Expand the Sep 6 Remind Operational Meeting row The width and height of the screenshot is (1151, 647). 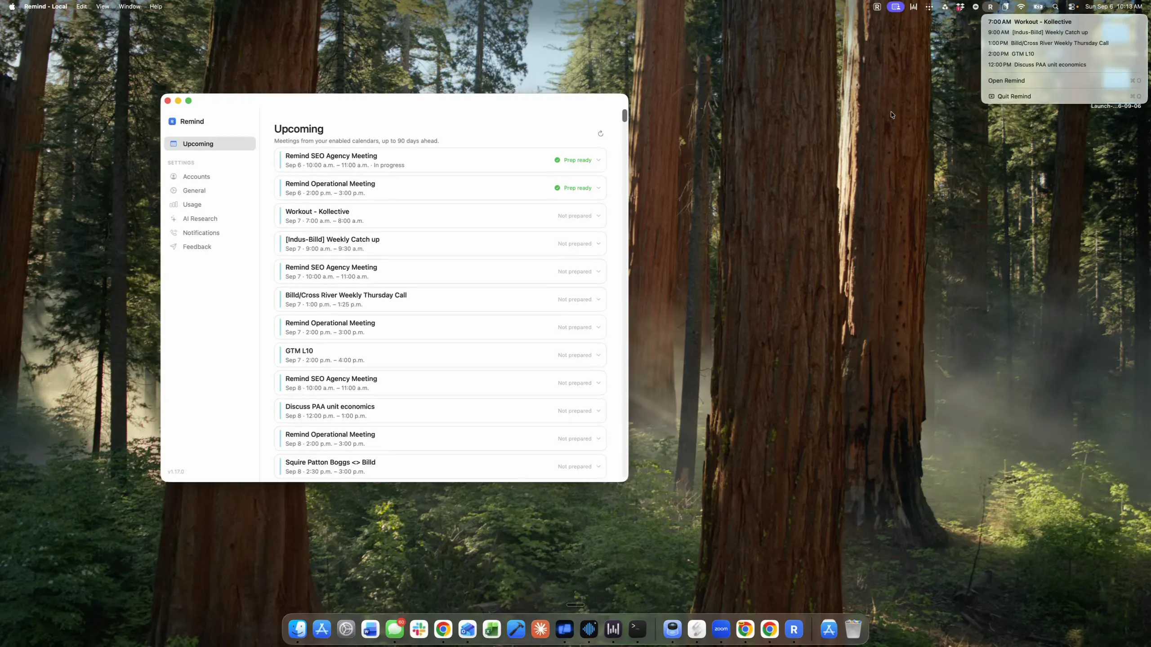[x=598, y=188]
